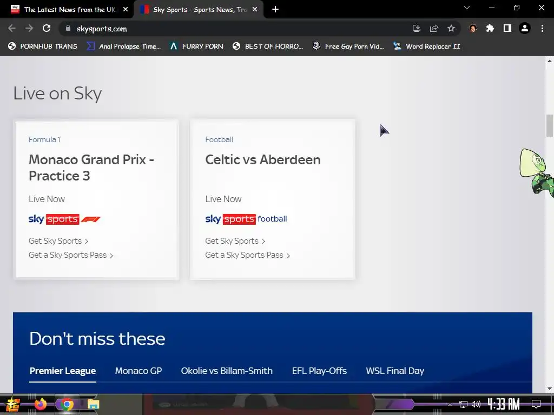The height and width of the screenshot is (415, 554).
Task: Switch to the WSL Final Day tab
Action: (x=395, y=371)
